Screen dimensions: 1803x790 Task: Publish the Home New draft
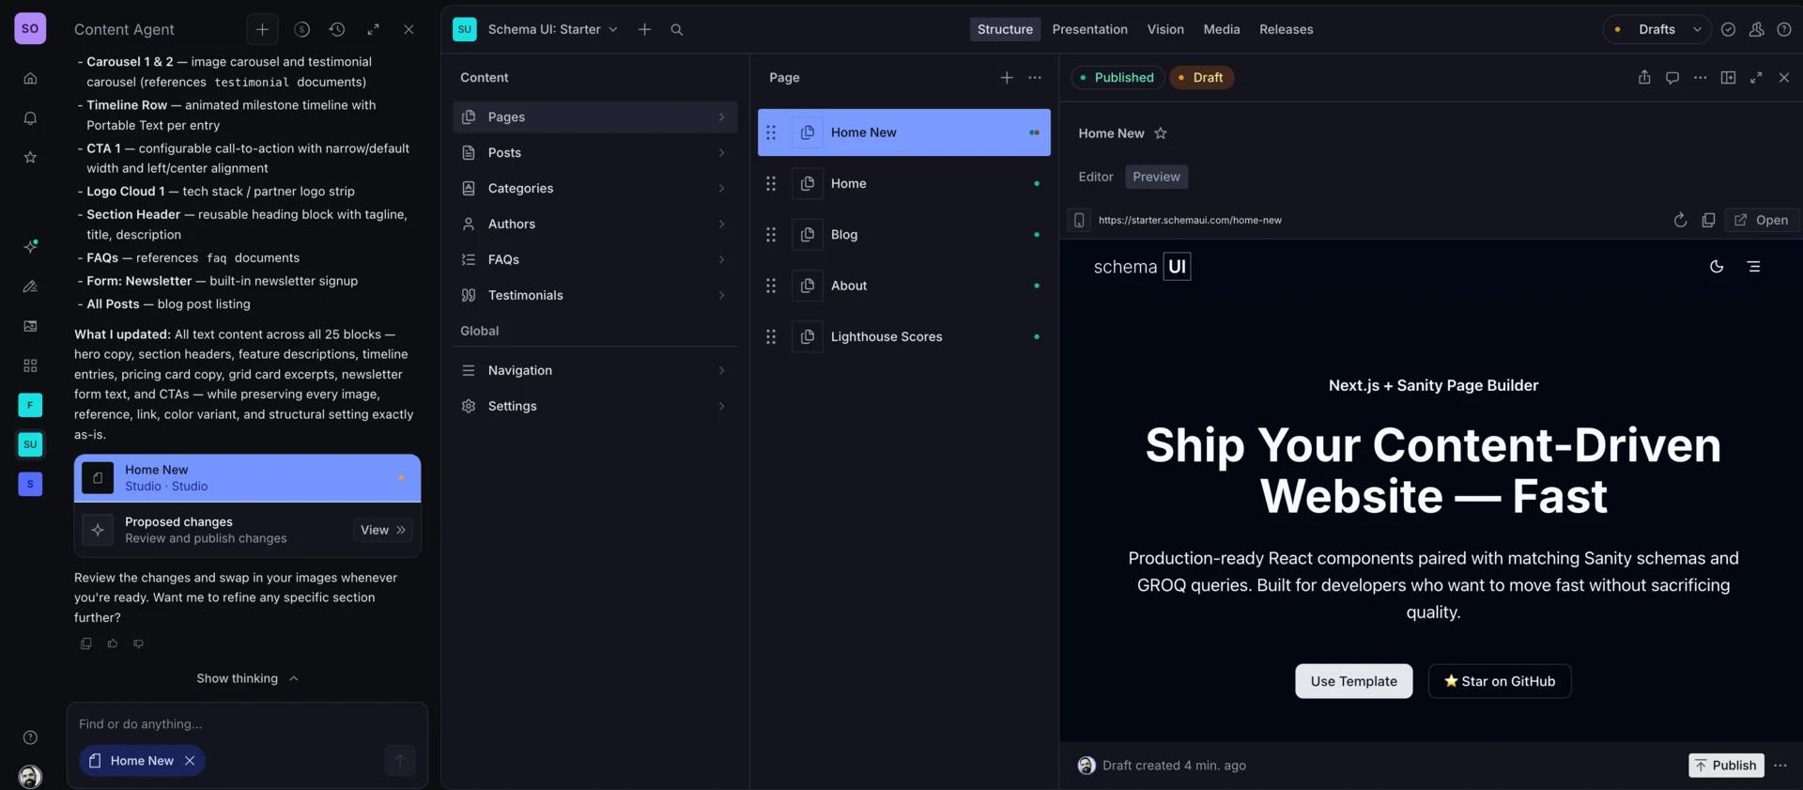1726,766
